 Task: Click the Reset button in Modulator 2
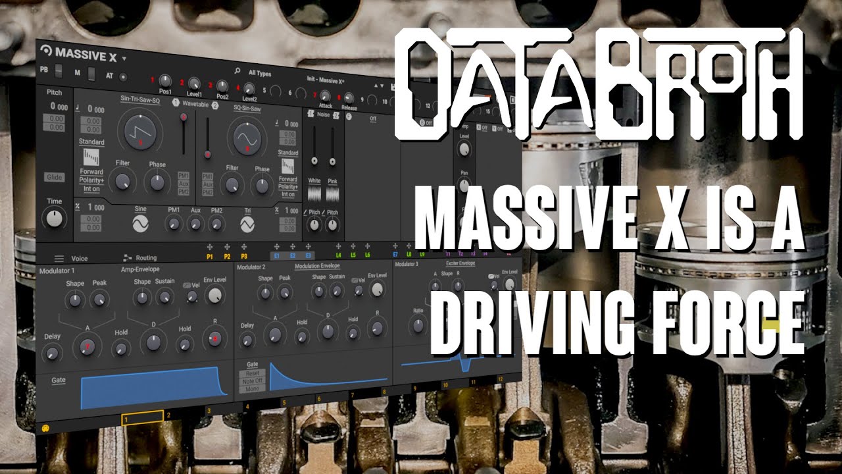pyautogui.click(x=252, y=373)
